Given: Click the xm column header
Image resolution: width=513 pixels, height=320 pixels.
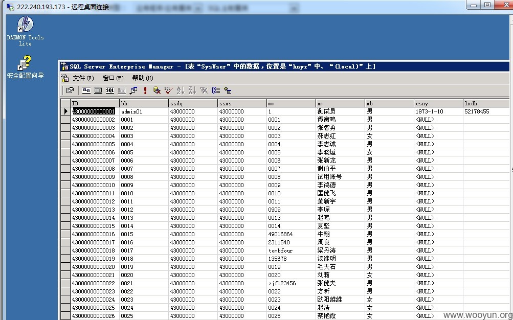Looking at the screenshot, I should tap(340, 103).
